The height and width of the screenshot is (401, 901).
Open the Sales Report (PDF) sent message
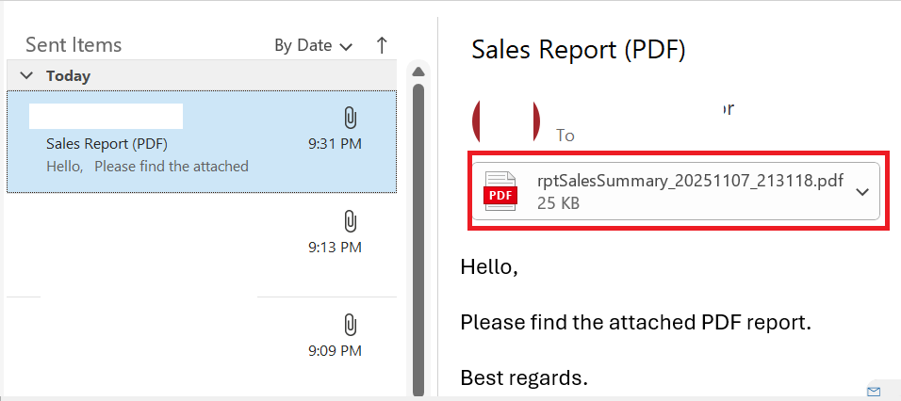pyautogui.click(x=202, y=142)
